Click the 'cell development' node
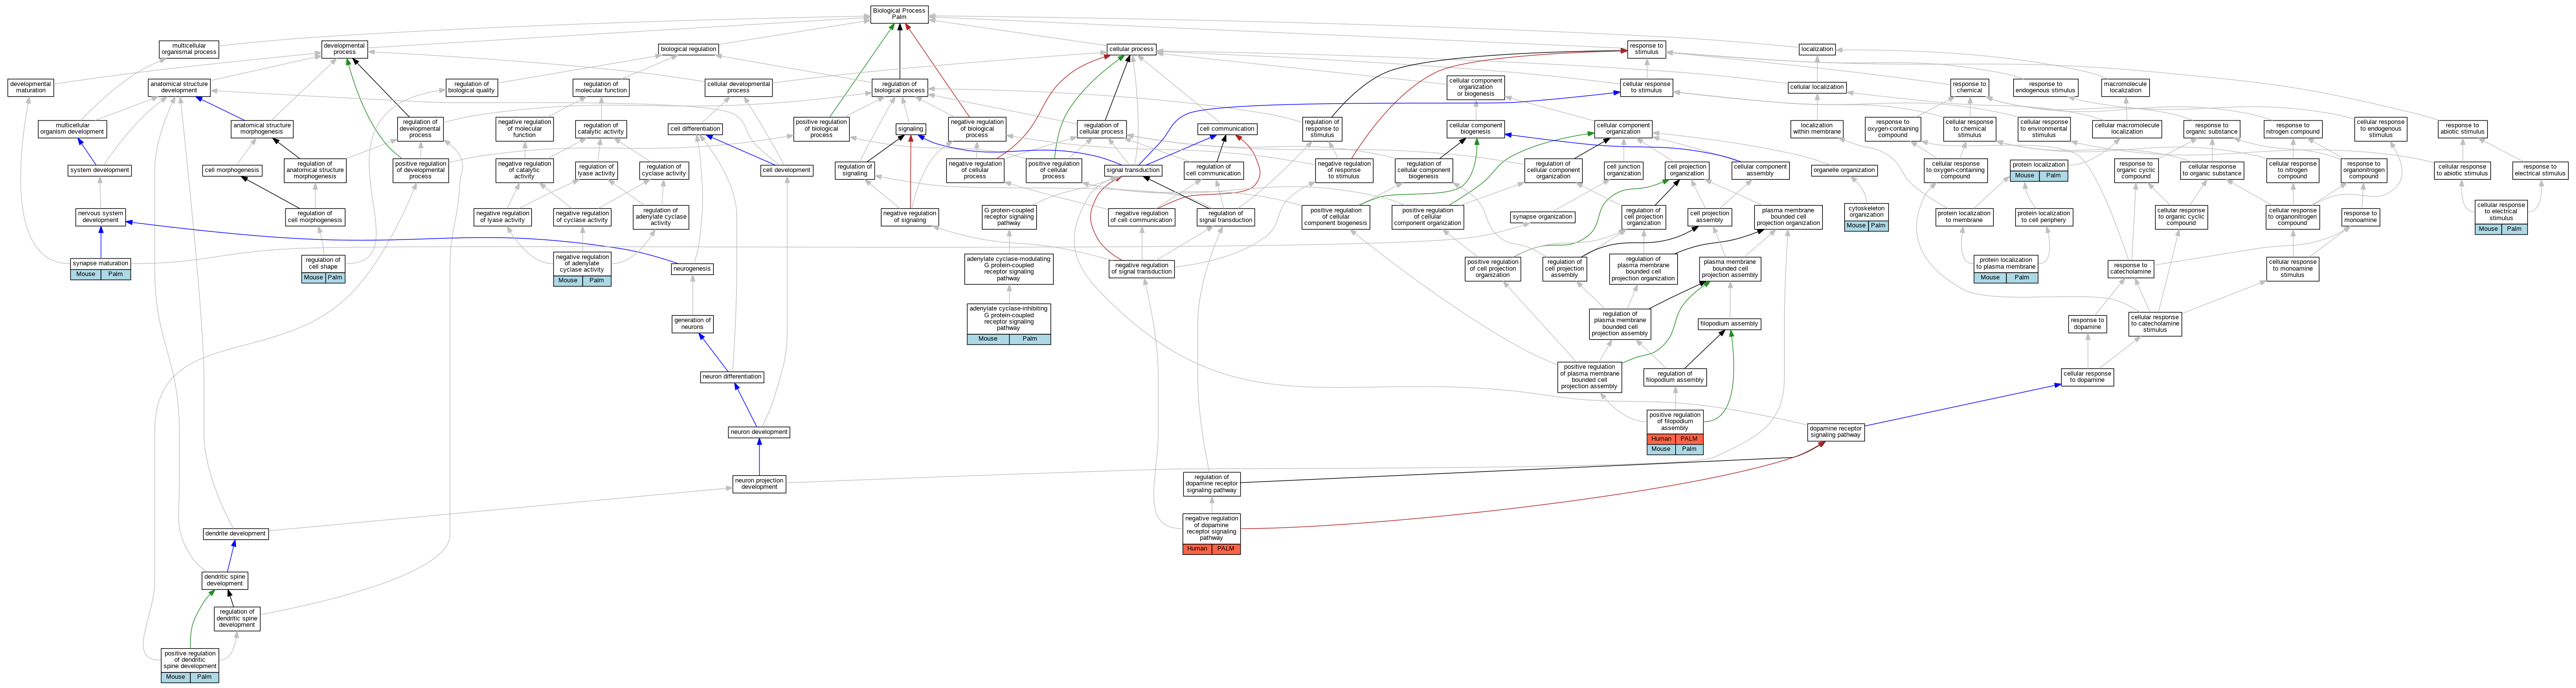2576x688 pixels. (x=787, y=170)
